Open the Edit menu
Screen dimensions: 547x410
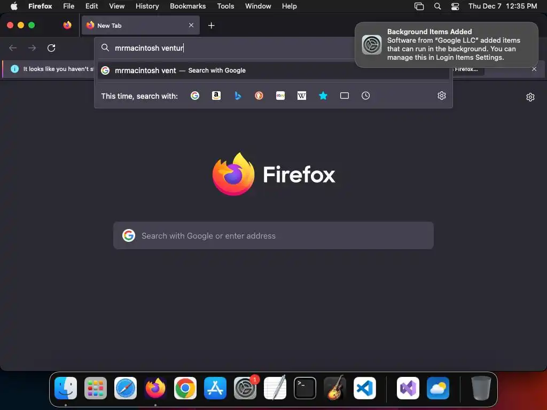pos(91,6)
